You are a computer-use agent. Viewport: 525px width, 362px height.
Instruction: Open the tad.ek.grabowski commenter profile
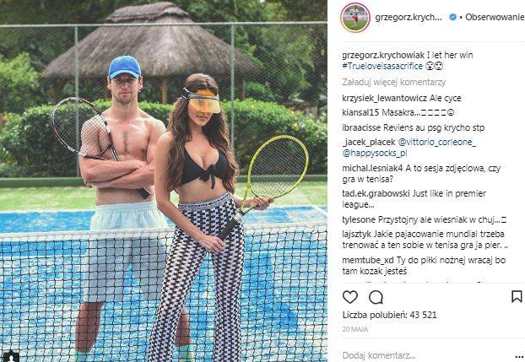click(376, 193)
